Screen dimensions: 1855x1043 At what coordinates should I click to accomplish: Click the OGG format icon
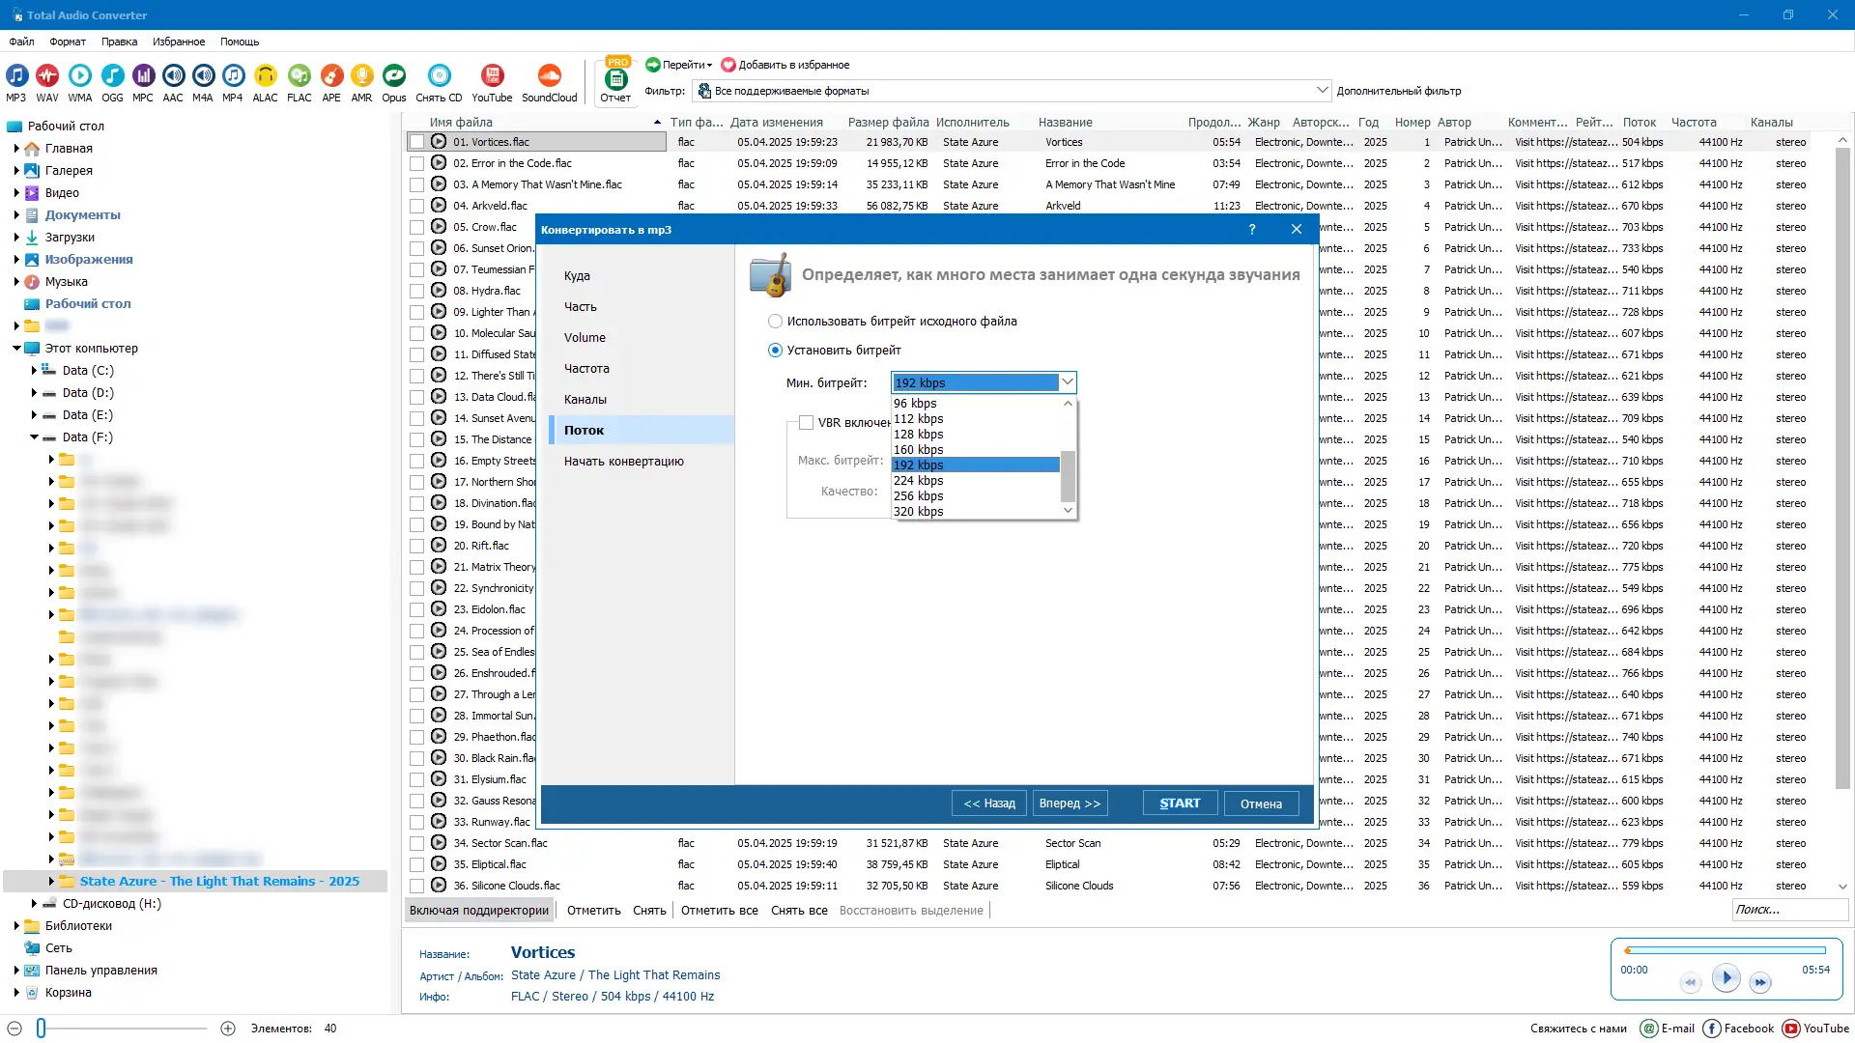pos(112,77)
